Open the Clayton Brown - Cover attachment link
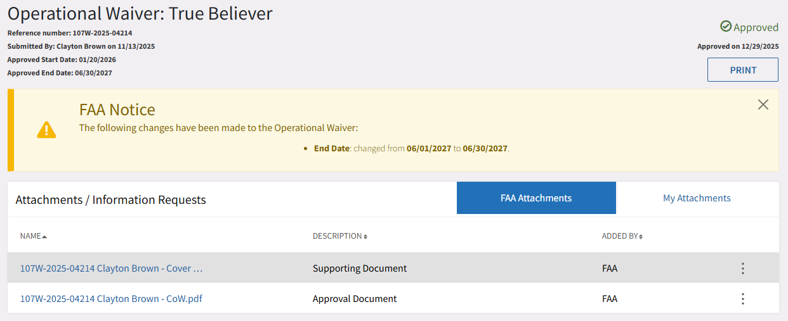The height and width of the screenshot is (321, 788). click(x=111, y=268)
